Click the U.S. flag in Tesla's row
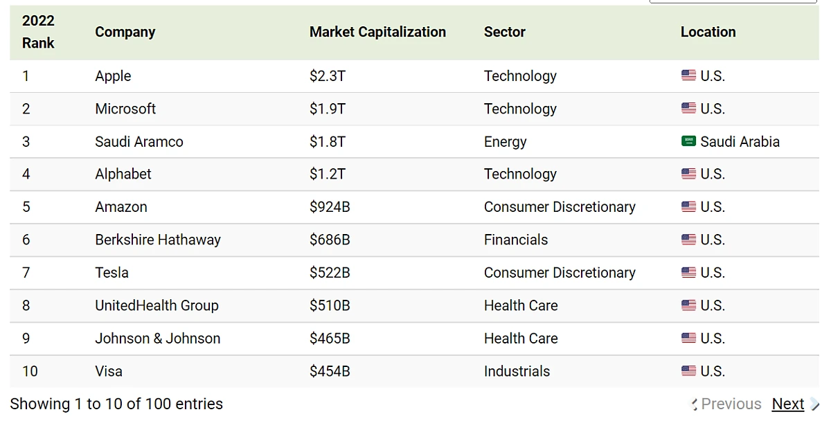831x421 pixels. coord(688,273)
